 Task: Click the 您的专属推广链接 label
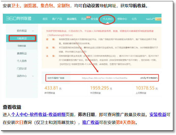point(56,78)
